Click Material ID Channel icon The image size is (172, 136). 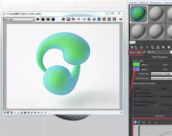pyautogui.click(x=169, y=47)
